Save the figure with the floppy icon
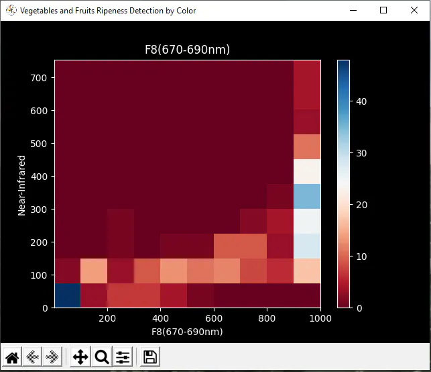 tap(150, 357)
